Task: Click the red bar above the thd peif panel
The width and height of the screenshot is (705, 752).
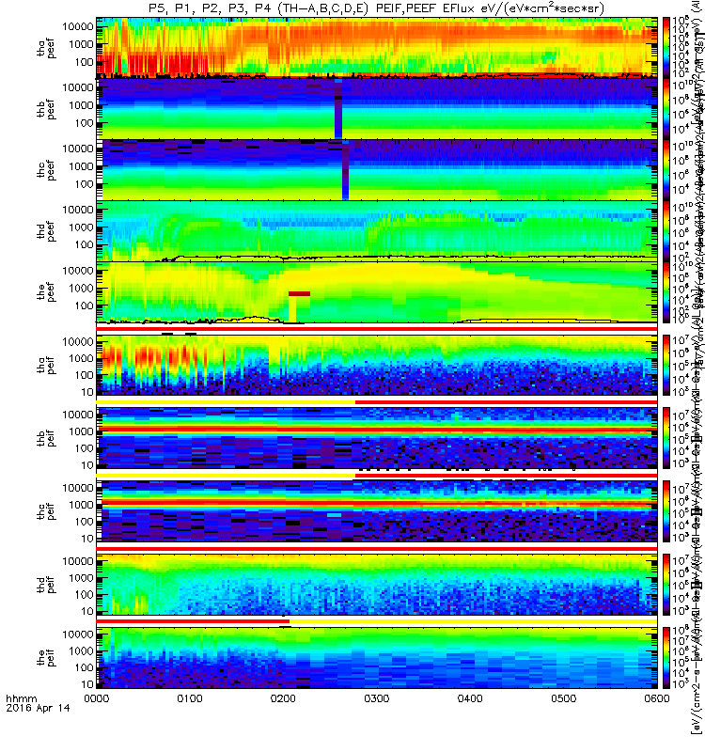Action: point(377,548)
